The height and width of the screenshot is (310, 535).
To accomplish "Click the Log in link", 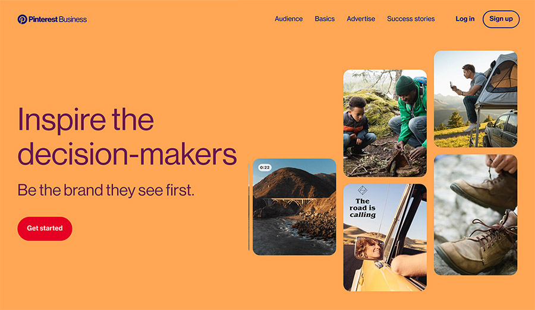I will click(465, 19).
